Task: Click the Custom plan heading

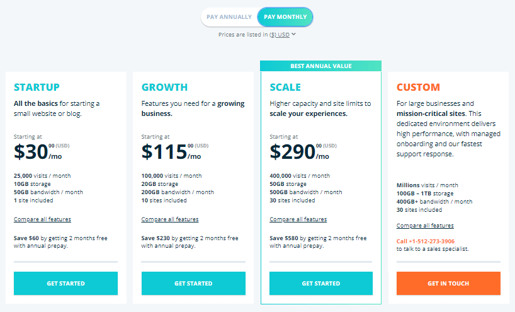Action: point(418,87)
